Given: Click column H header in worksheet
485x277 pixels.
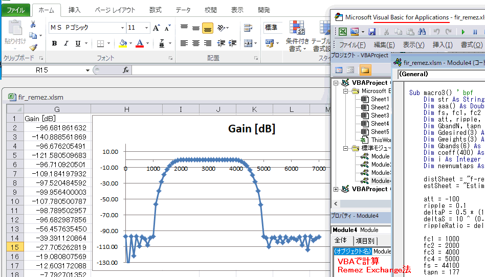Looking at the screenshot, I should pyautogui.click(x=126, y=109).
